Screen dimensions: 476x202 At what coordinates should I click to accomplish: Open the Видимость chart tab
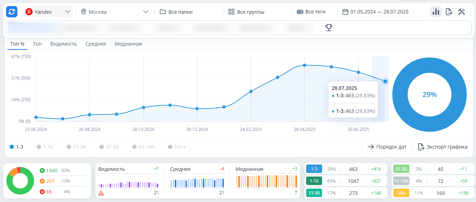[63, 44]
